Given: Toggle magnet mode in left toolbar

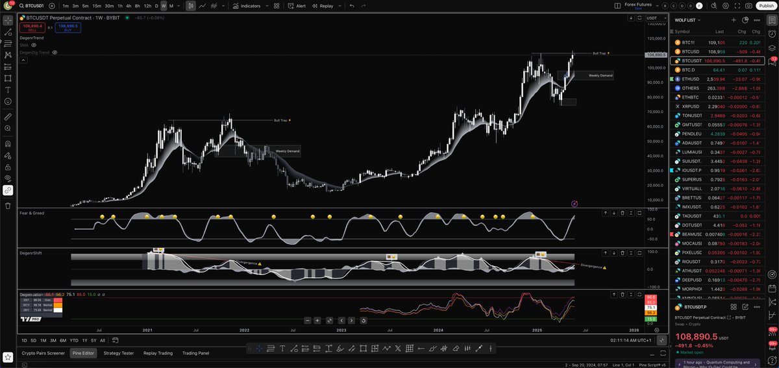Looking at the screenshot, I should tap(8, 143).
